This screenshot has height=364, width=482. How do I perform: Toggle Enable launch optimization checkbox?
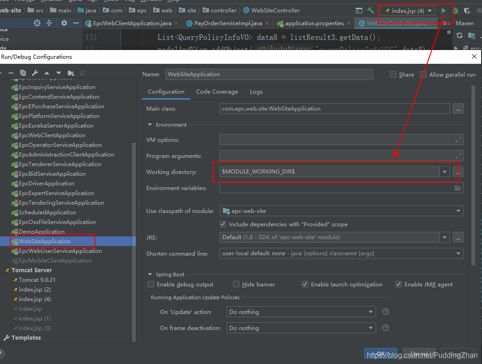305,284
